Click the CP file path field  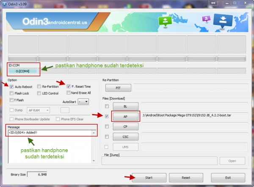tap(195, 126)
